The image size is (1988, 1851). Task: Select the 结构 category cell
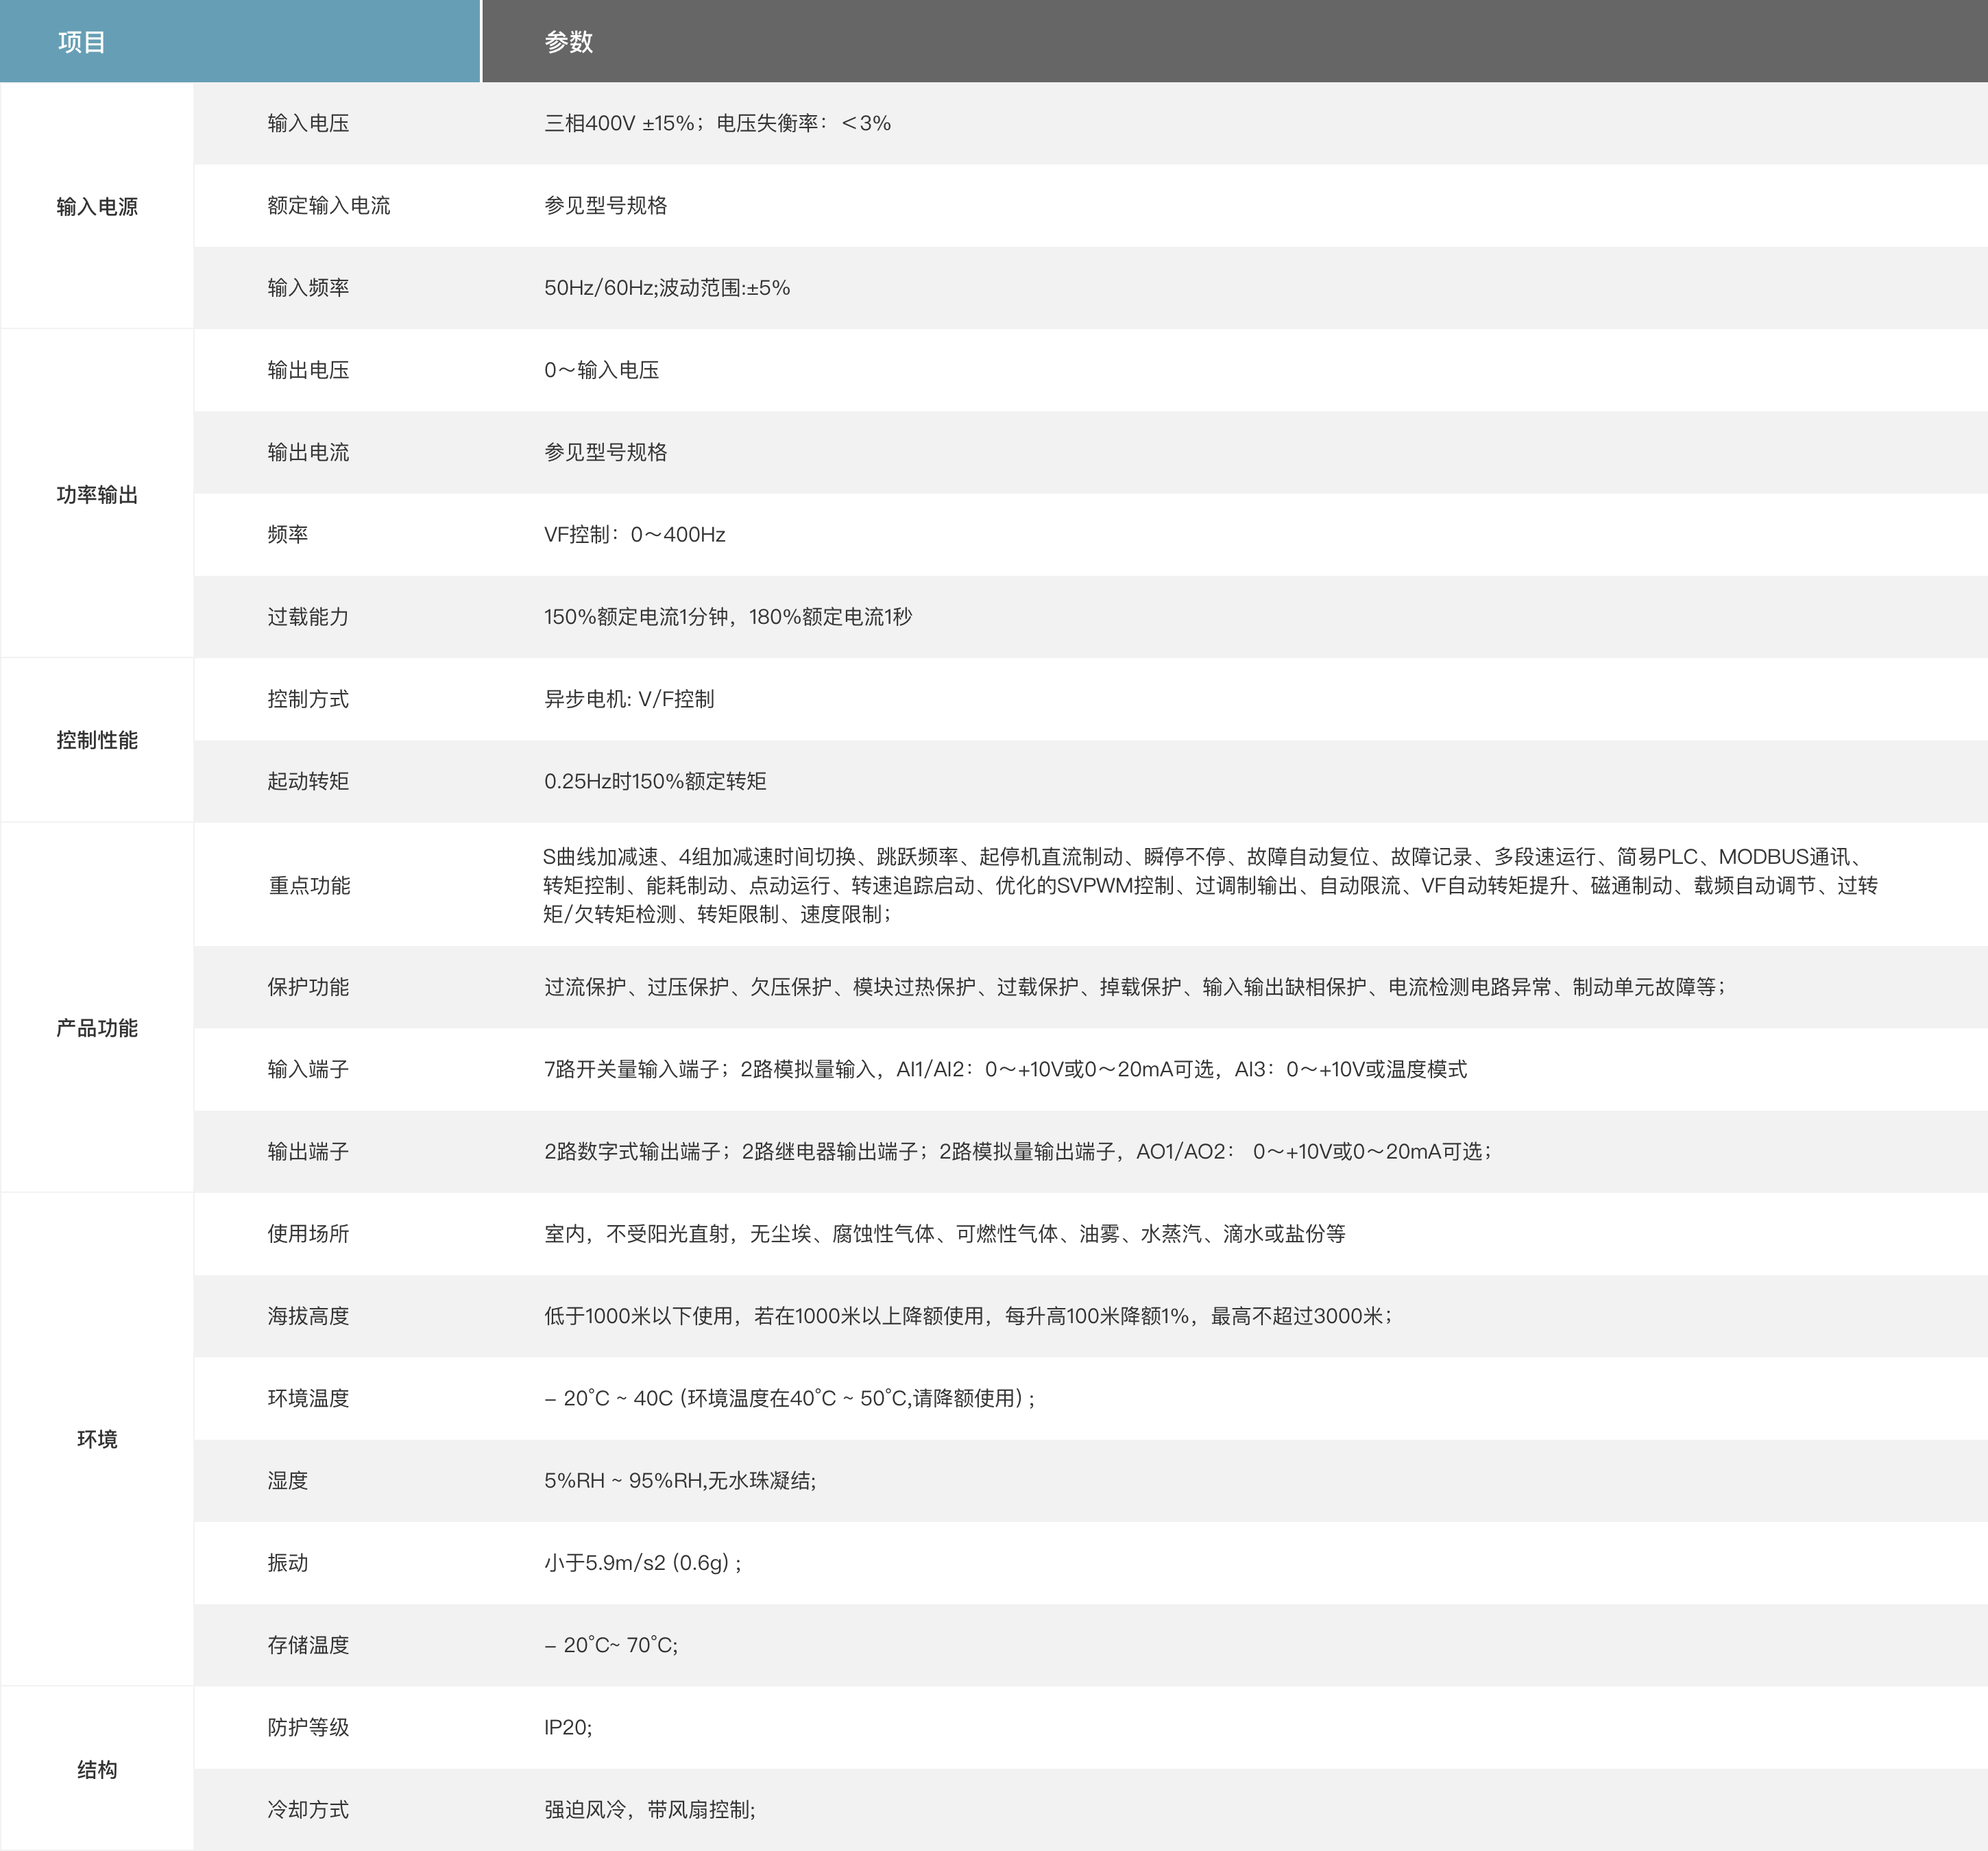[97, 1769]
